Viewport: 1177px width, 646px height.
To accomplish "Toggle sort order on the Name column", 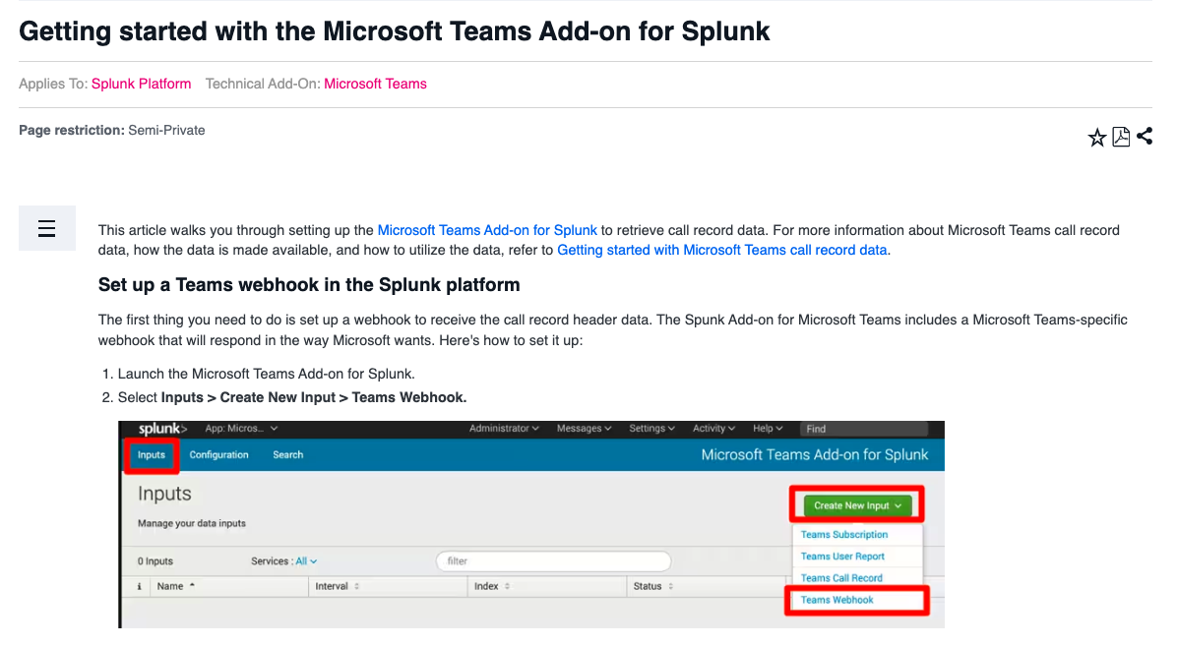I will click(x=172, y=586).
